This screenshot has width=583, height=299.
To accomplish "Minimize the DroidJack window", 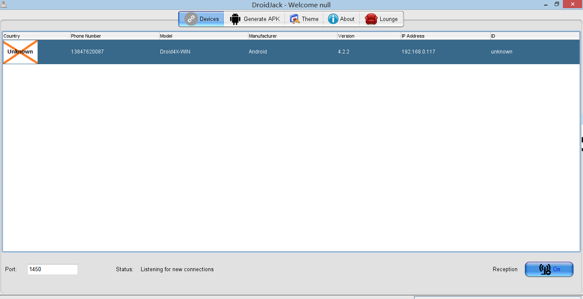I will pos(545,4).
